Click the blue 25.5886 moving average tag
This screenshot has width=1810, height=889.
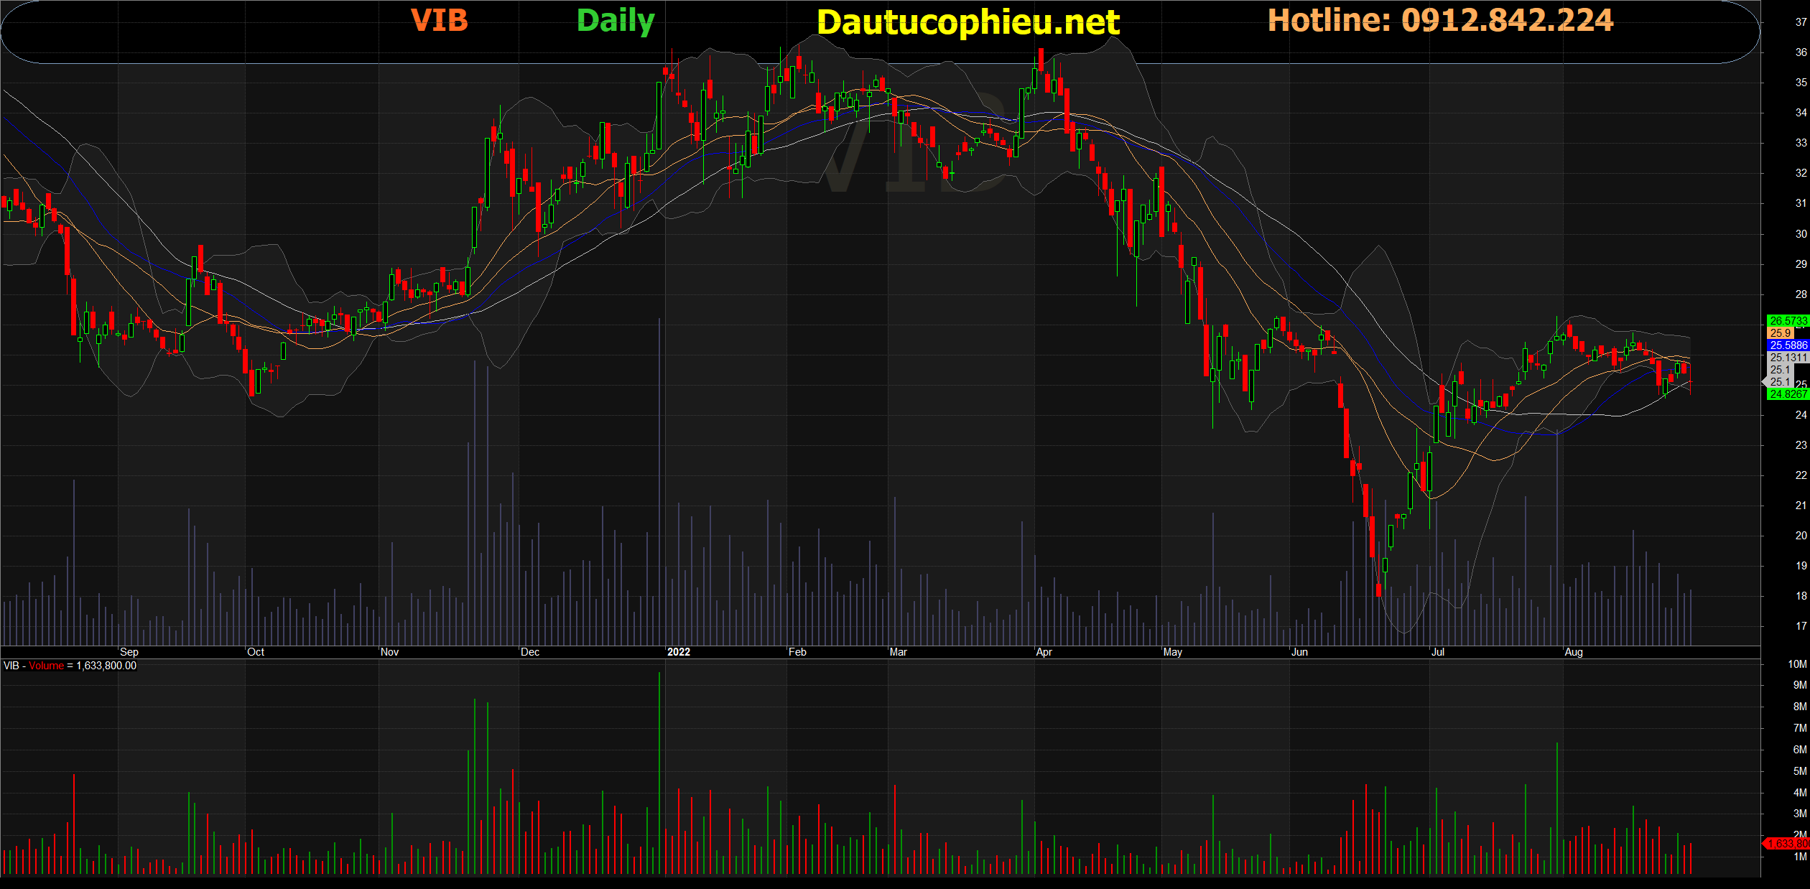(1788, 345)
